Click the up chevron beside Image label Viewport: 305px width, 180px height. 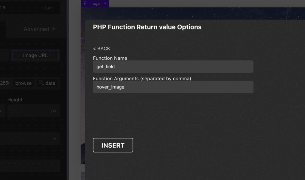pyautogui.click(x=105, y=3)
